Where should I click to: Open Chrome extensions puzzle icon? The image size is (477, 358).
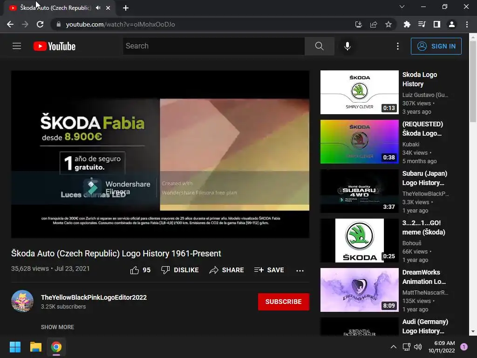(407, 24)
